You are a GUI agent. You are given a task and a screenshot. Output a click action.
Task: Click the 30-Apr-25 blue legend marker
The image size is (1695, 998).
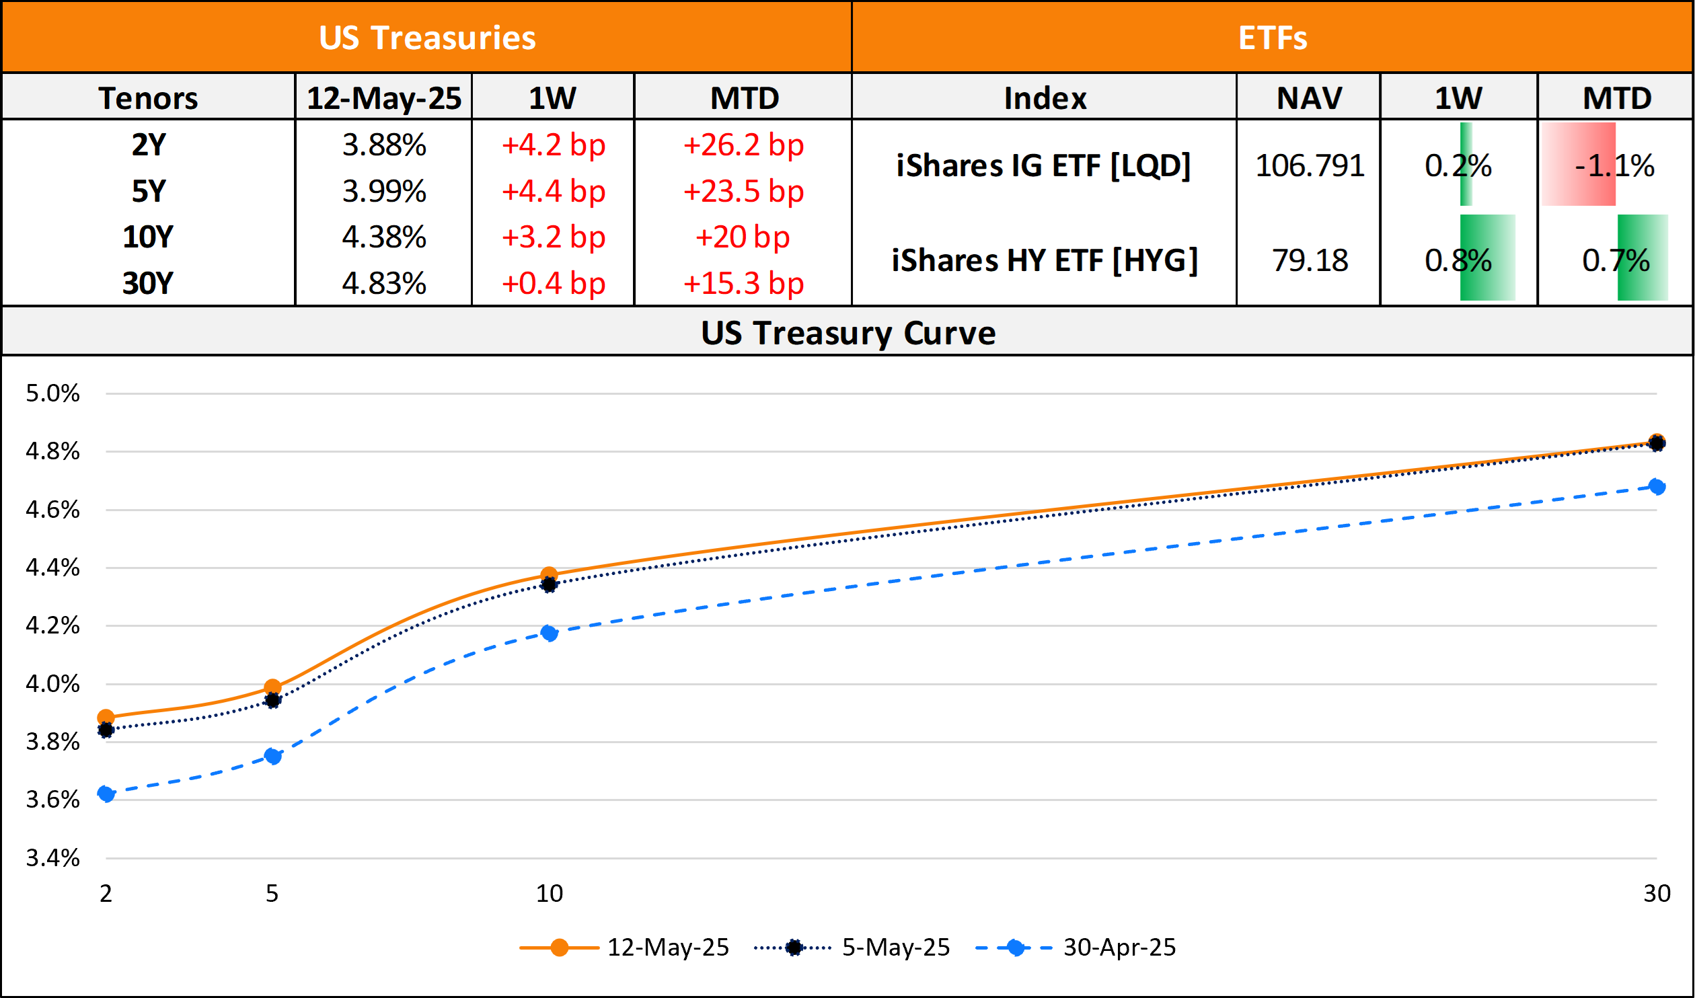coord(1015,948)
